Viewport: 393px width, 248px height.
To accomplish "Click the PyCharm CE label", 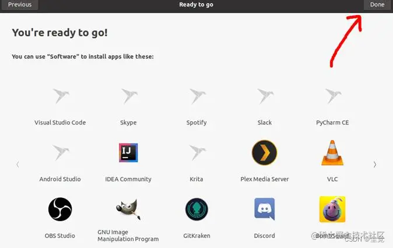I will 332,123.
